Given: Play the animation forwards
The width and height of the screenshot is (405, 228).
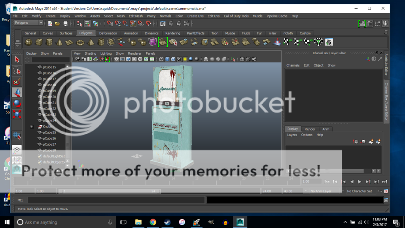Looking at the screenshot, I should click(360, 182).
